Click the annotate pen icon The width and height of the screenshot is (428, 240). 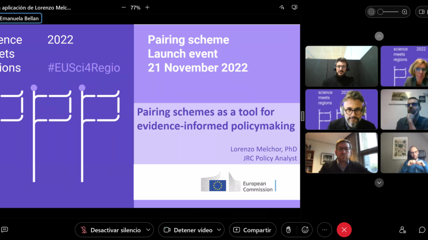click(x=282, y=8)
